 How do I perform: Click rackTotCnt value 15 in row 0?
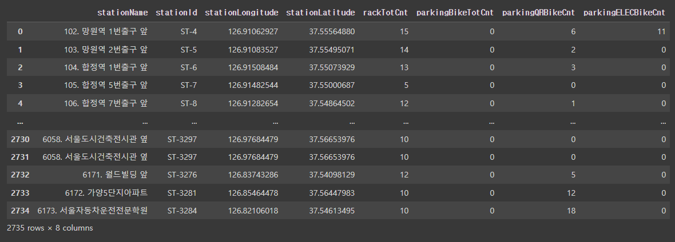pos(404,31)
